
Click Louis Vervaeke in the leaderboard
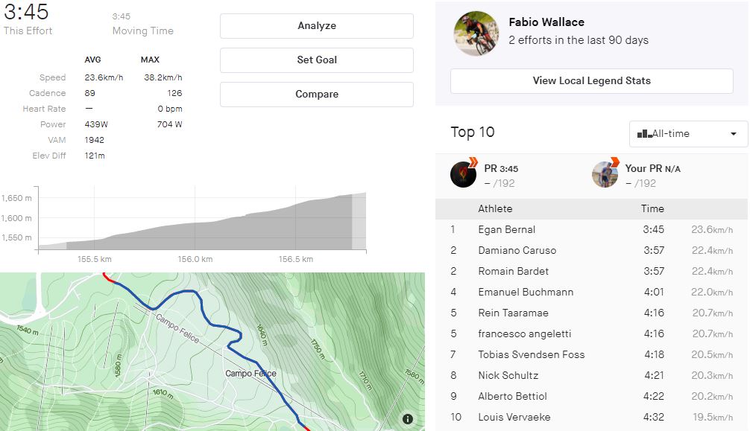[x=514, y=418]
